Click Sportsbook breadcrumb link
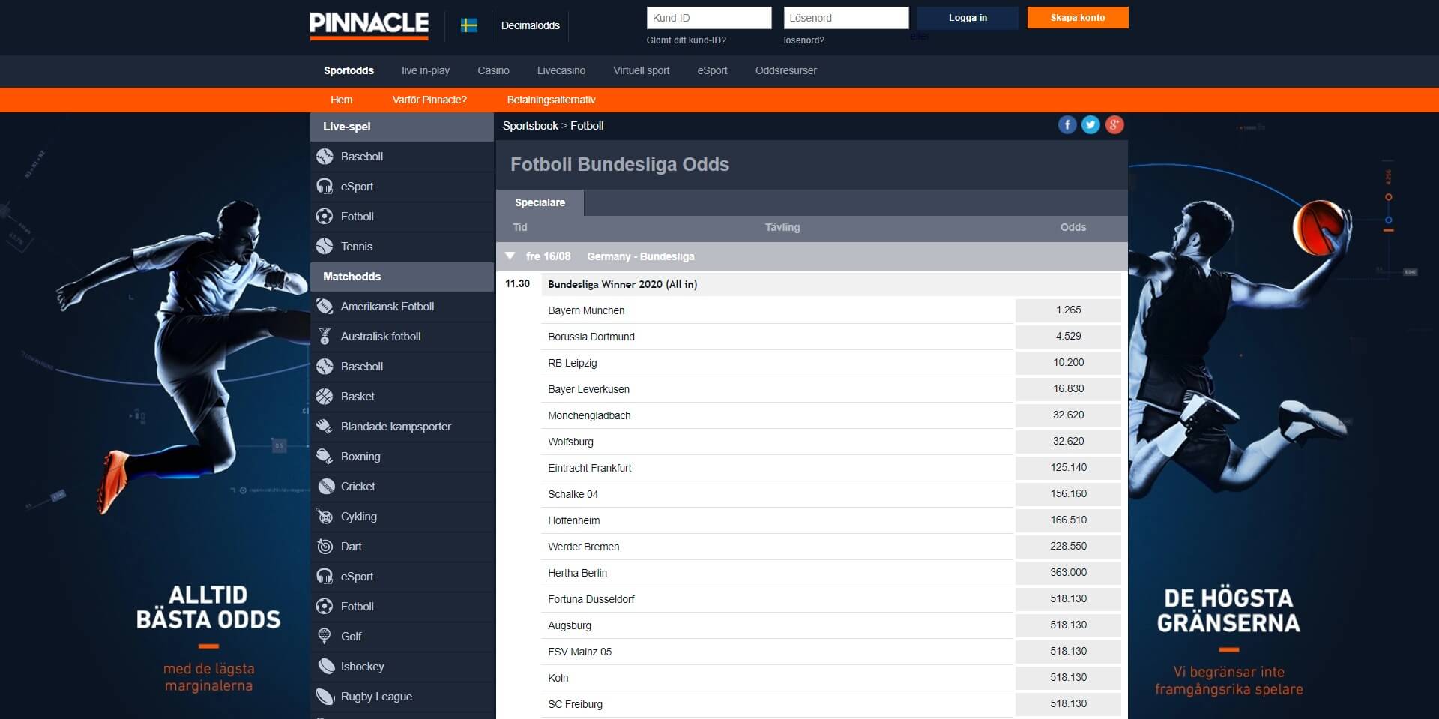1439x719 pixels. [x=531, y=126]
